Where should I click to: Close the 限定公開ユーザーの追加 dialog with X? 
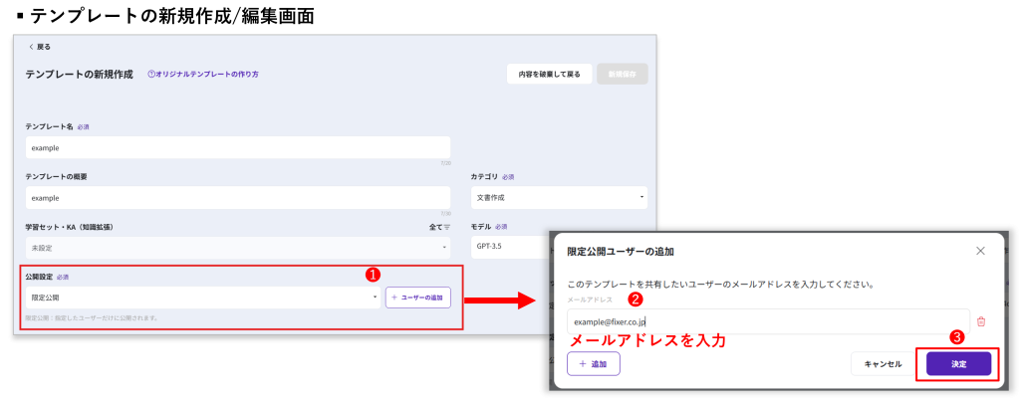click(980, 251)
